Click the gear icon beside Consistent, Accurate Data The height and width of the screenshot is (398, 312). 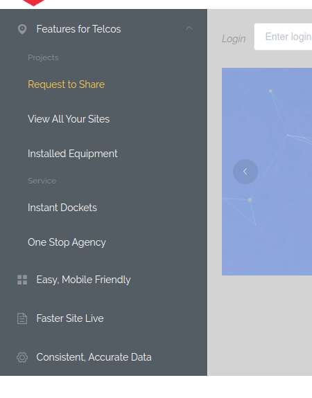point(22,357)
